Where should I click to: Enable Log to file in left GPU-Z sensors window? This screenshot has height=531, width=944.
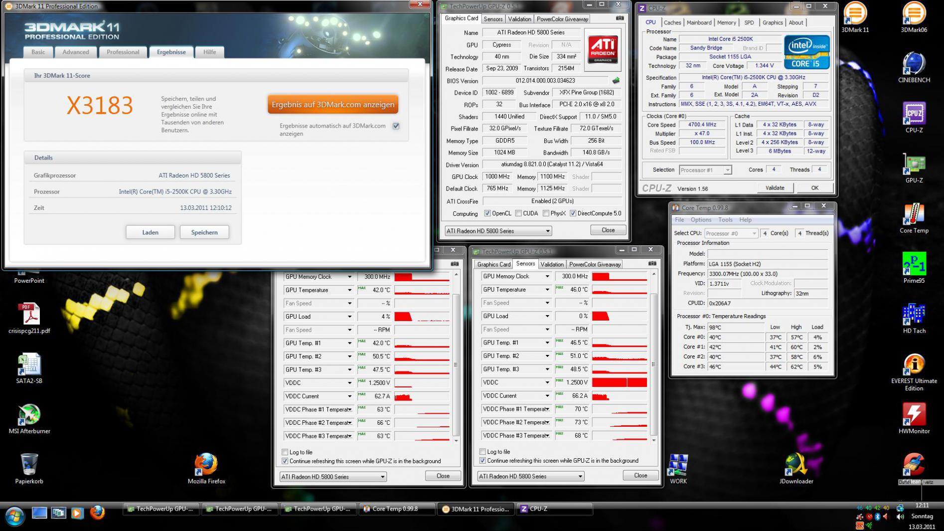pos(285,452)
